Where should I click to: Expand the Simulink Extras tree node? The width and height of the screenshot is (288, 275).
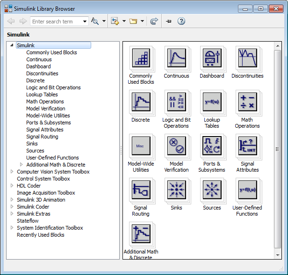(12, 213)
